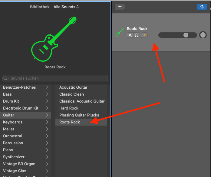Expand the Vintage B3 Organ chevron
This screenshot has height=177, width=211.
pos(47,164)
